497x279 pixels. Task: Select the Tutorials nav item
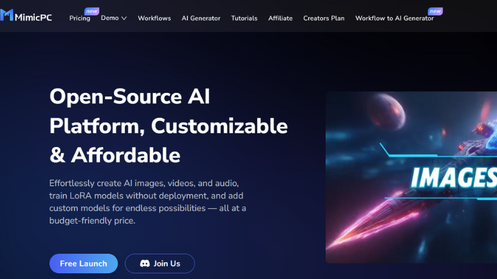click(244, 19)
